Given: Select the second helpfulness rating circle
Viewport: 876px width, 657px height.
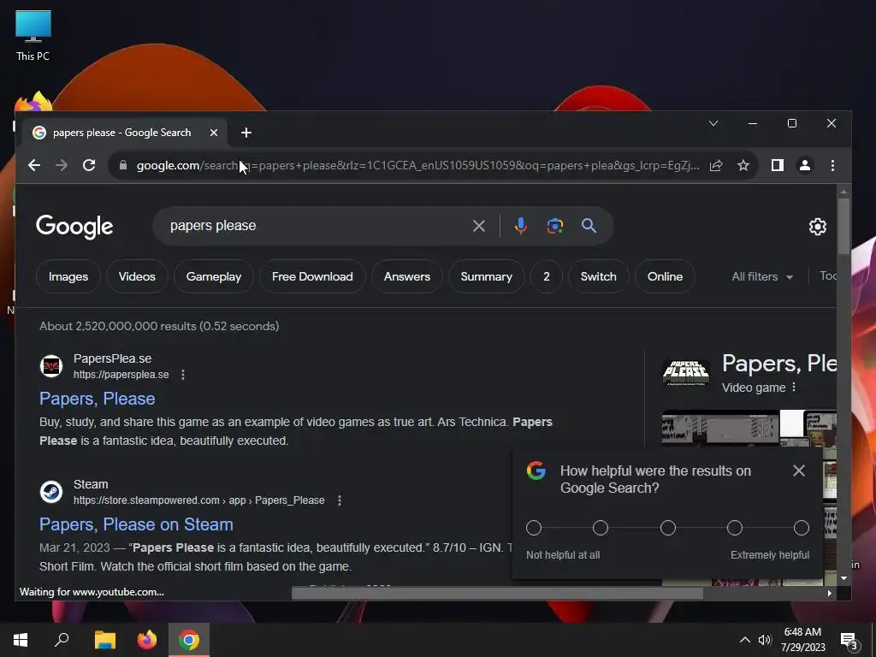Looking at the screenshot, I should [600, 528].
